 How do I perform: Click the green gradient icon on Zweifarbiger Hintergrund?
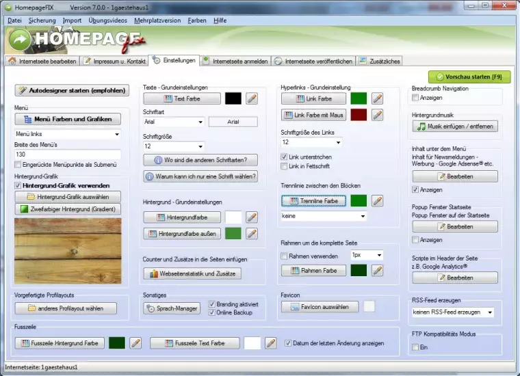coord(24,209)
